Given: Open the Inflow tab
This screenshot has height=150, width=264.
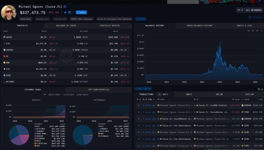Looking at the screenshot, I should (219, 94).
